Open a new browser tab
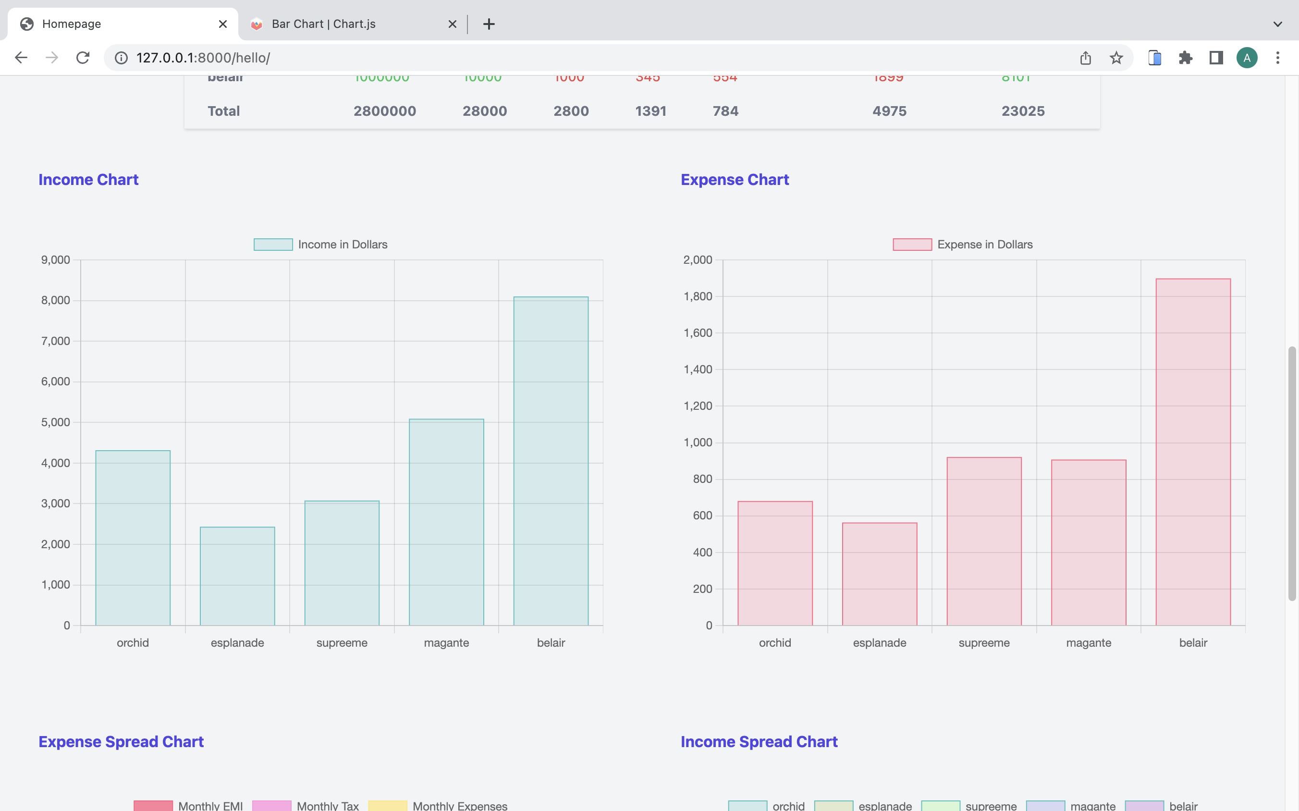 click(489, 24)
